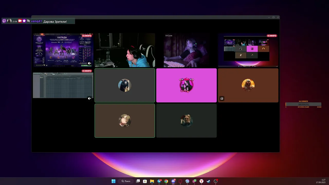Click the Поиск search box on taskbar
The height and width of the screenshot is (185, 329).
pos(126,181)
